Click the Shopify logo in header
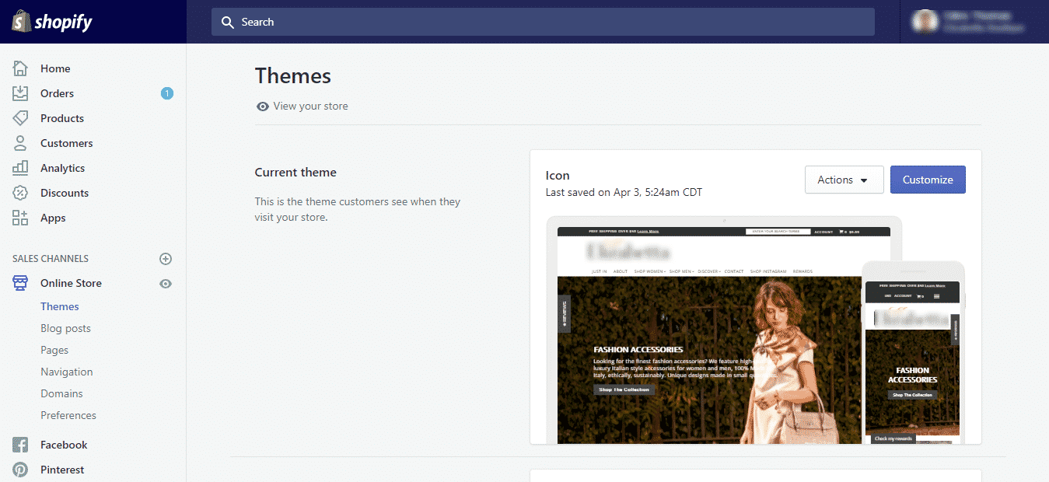Viewport: 1049px width, 482px height. (x=51, y=22)
